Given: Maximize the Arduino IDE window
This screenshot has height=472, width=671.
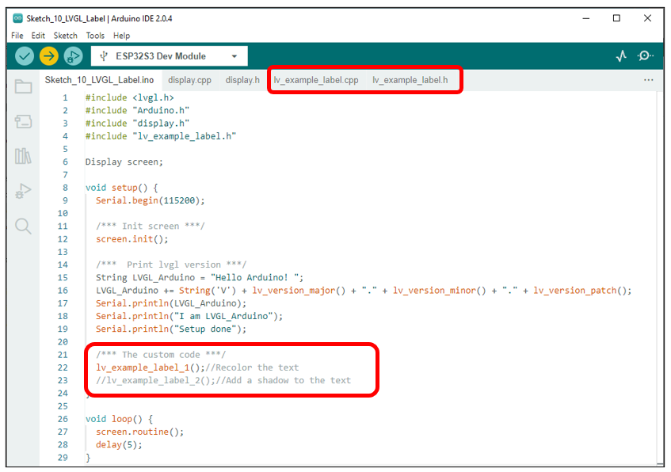Looking at the screenshot, I should click(x=616, y=18).
